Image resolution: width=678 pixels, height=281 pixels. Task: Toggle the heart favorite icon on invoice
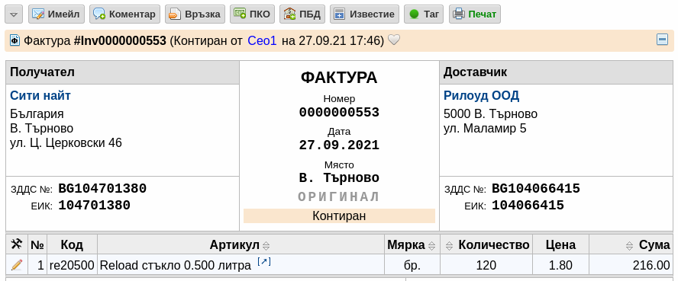[393, 40]
